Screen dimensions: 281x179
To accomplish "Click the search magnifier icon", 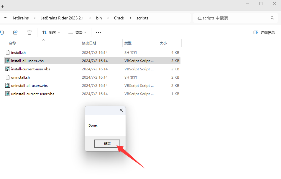I will point(272,18).
